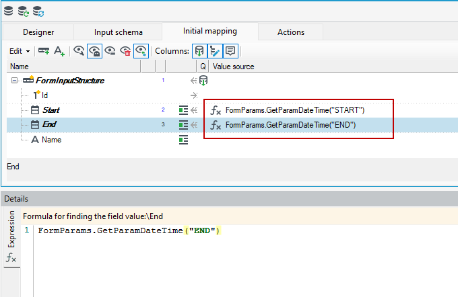Click the Q column header
This screenshot has height=297, width=458.
(203, 67)
